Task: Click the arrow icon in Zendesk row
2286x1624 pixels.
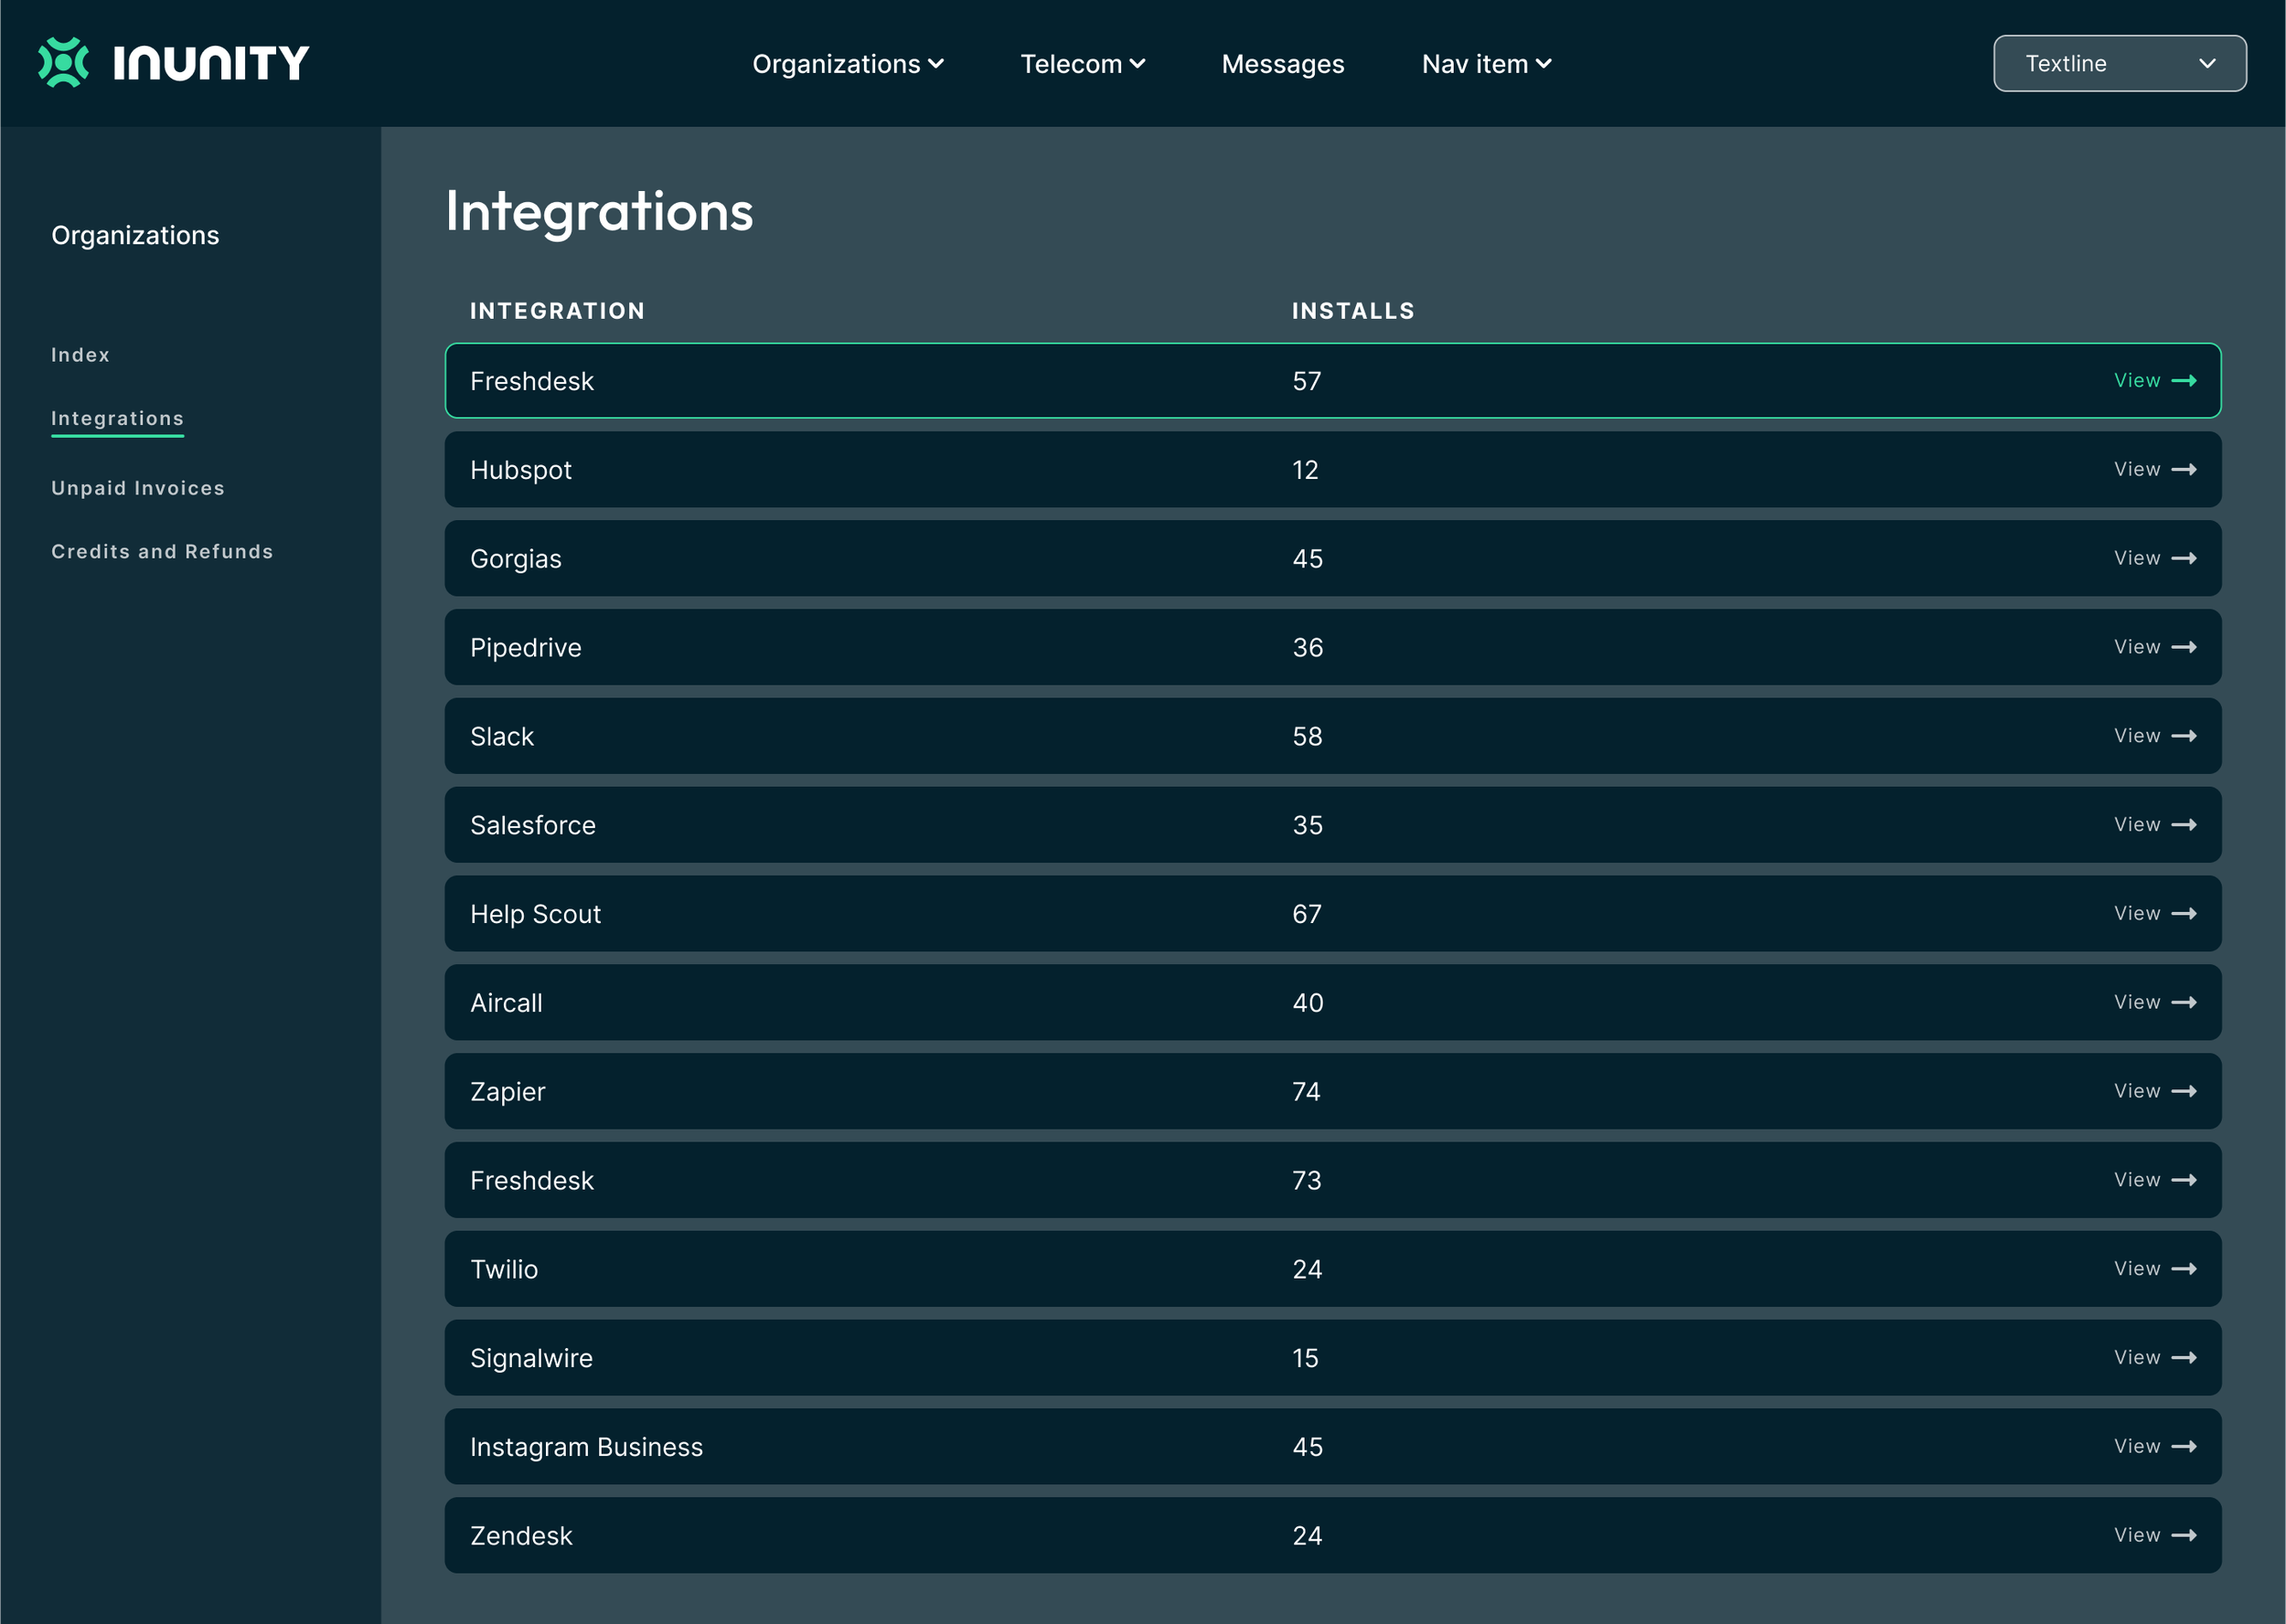Action: pos(2184,1536)
